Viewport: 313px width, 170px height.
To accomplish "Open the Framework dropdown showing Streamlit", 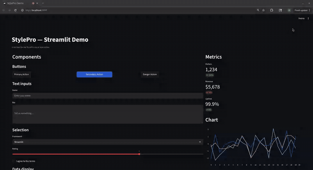I will pyautogui.click(x=107, y=142).
